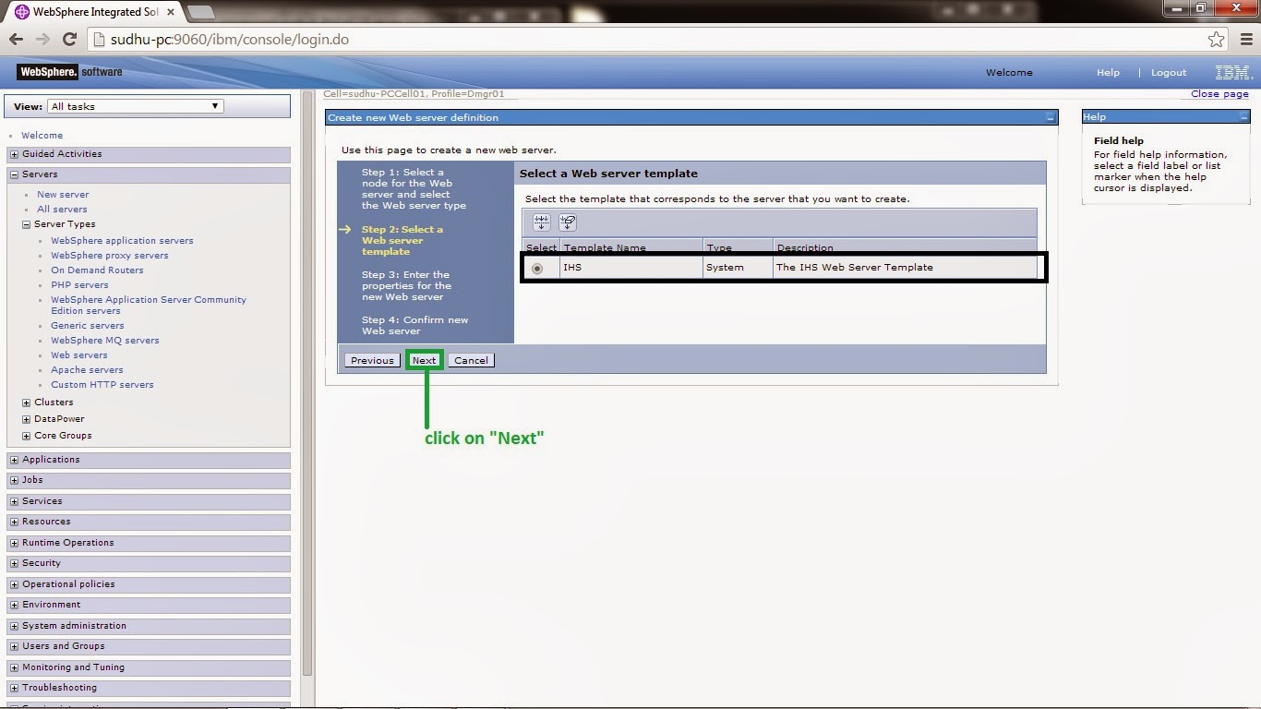Click the clear filter icon in template table
Screen dimensions: 1261x709
[568, 222]
